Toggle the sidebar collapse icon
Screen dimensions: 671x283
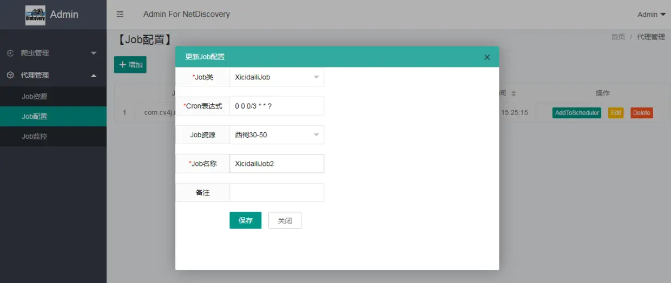pos(120,15)
